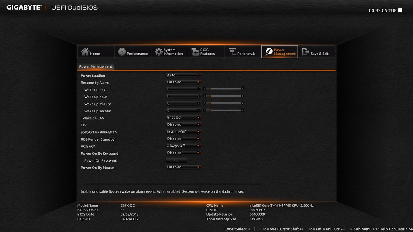This screenshot has width=413, height=232.
Task: Click the Wake up hour slider track
Action: pyautogui.click(x=223, y=96)
